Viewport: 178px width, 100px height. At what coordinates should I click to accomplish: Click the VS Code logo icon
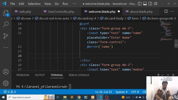tap(4, 4)
